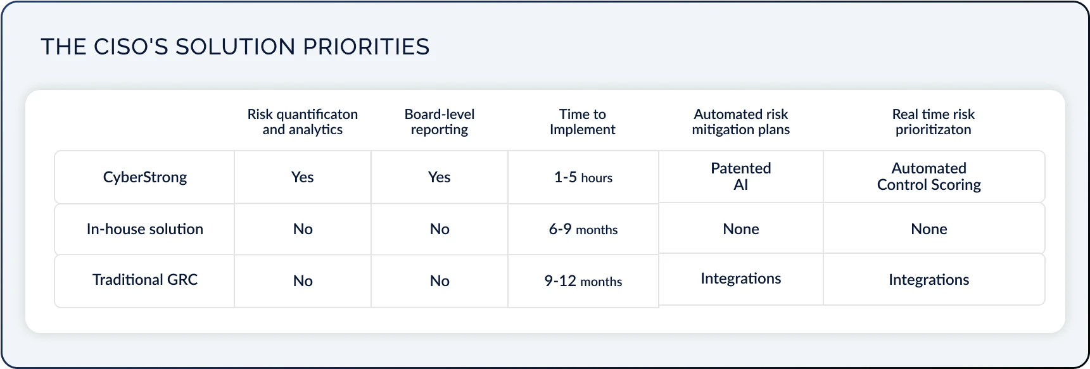This screenshot has width=1090, height=369.
Task: Click the Time to Implement header
Action: [x=583, y=122]
